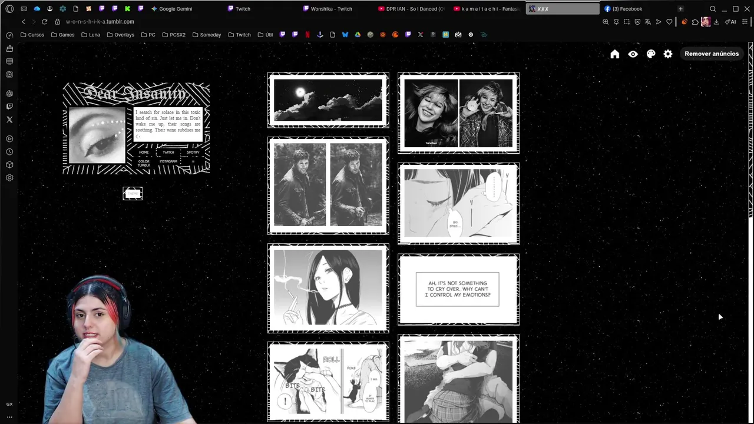754x424 pixels.
Task: Open the Twitch bookmarks folder
Action: click(239, 35)
